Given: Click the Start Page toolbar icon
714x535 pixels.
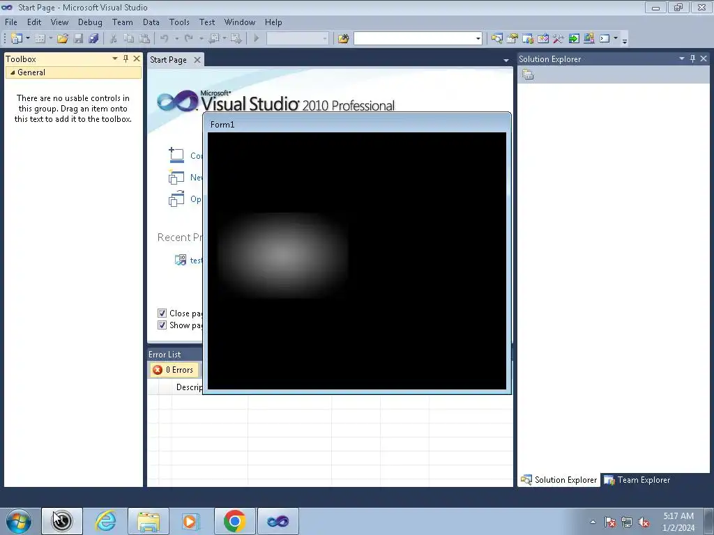Looking at the screenshot, I should (574, 39).
